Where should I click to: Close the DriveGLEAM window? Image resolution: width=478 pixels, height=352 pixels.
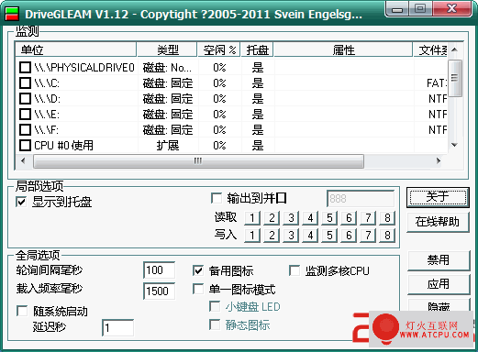[452, 9]
